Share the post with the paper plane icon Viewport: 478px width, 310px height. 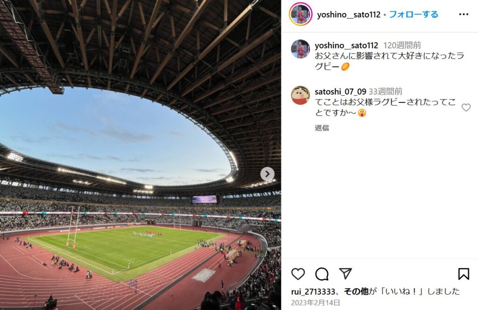[345, 274]
